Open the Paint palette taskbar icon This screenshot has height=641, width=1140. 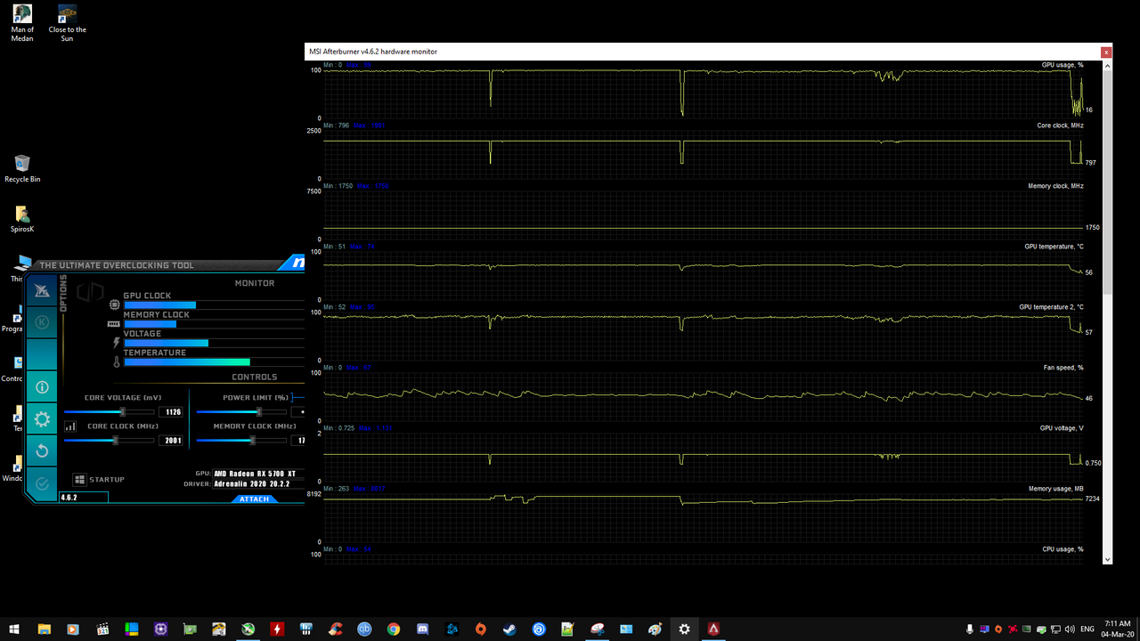click(655, 629)
